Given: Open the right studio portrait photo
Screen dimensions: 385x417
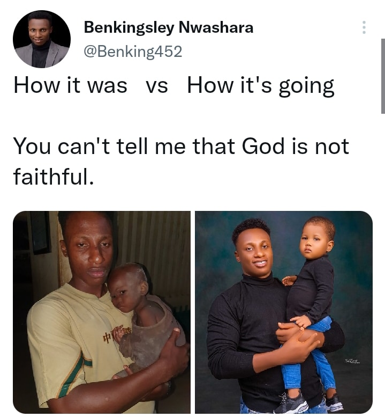Looking at the screenshot, I should click(283, 312).
